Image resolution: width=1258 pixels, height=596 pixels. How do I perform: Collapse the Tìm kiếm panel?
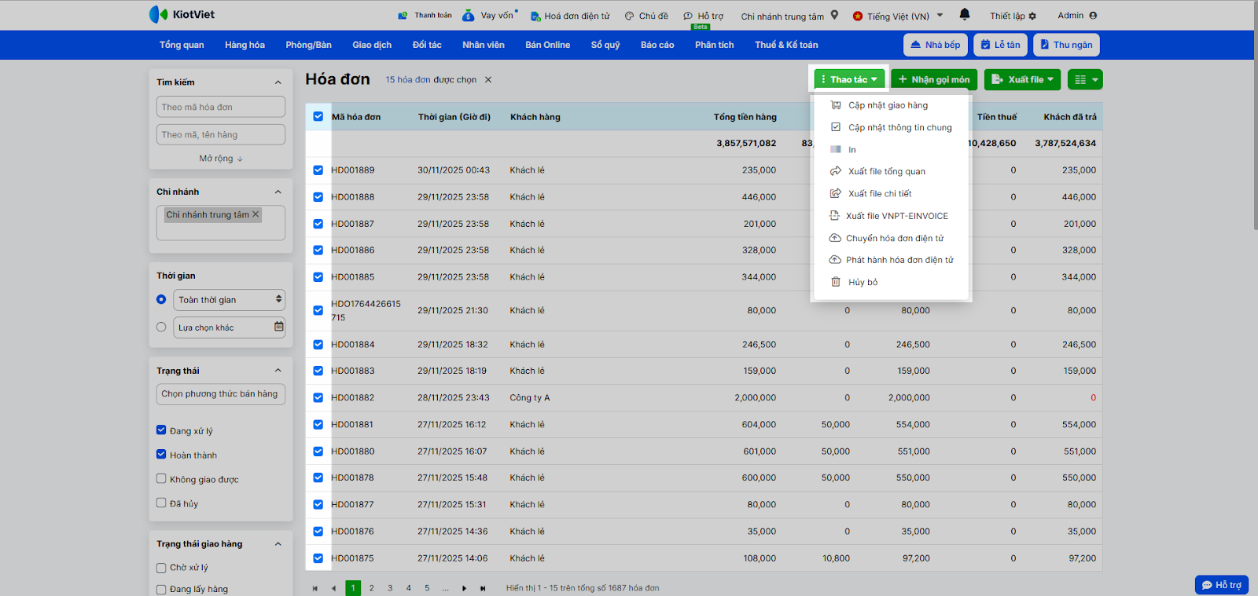[x=278, y=82]
